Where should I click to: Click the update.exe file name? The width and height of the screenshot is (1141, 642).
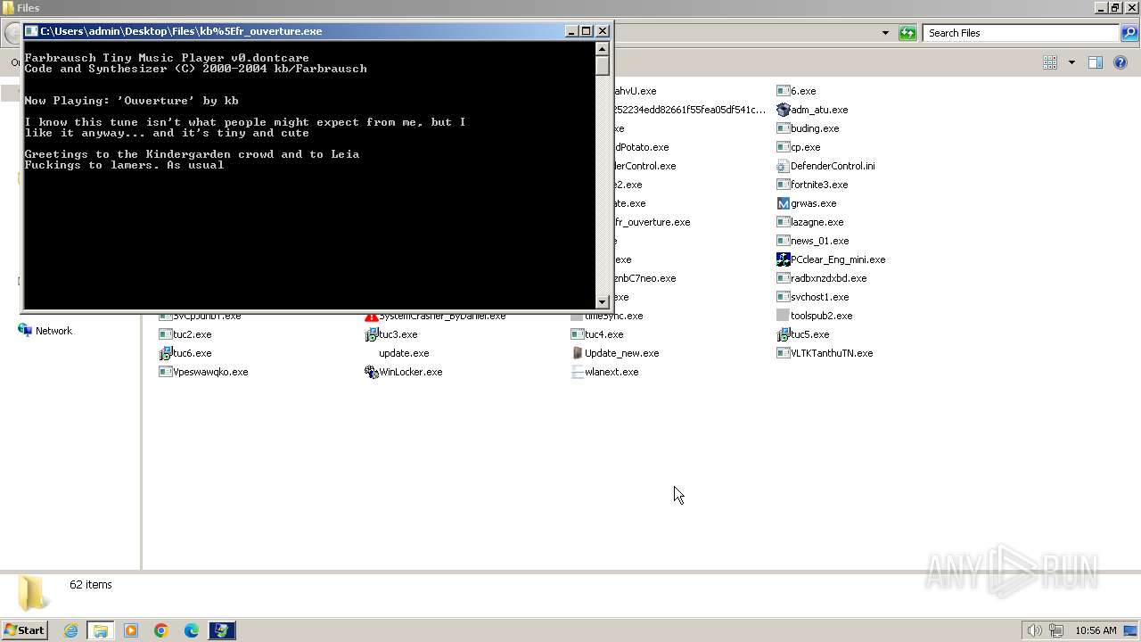click(x=404, y=353)
